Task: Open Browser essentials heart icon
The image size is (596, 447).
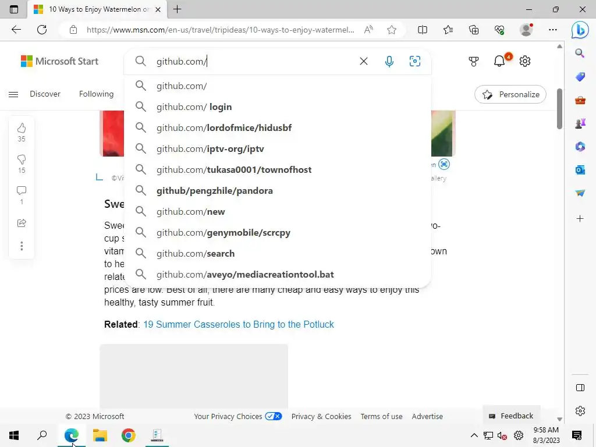Action: pyautogui.click(x=499, y=30)
